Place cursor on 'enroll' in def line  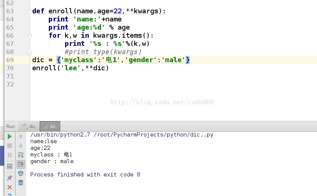[60, 11]
